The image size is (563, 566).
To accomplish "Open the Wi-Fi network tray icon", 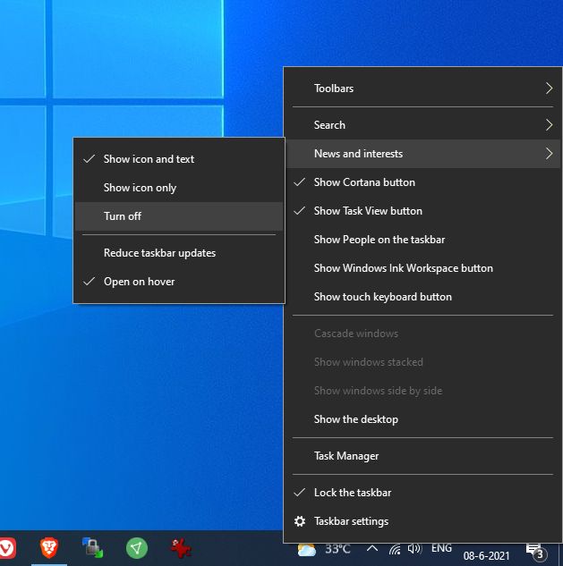I will pos(395,549).
